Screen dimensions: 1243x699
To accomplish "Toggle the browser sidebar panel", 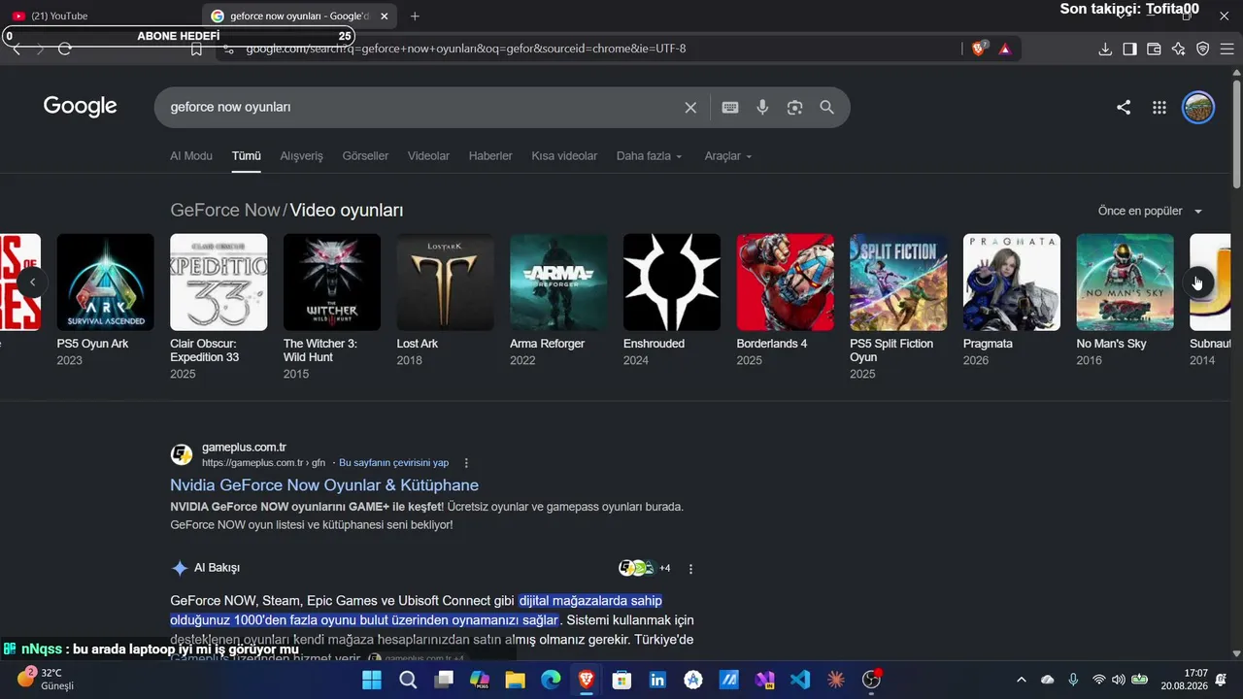I will 1129,49.
